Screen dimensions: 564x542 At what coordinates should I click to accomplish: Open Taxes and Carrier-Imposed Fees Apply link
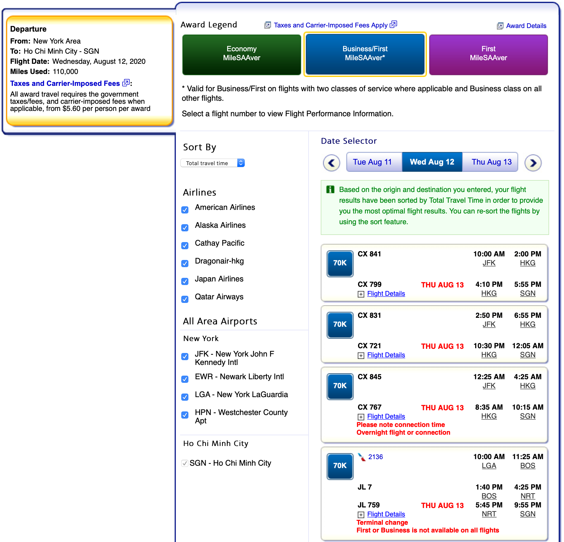pyautogui.click(x=331, y=25)
